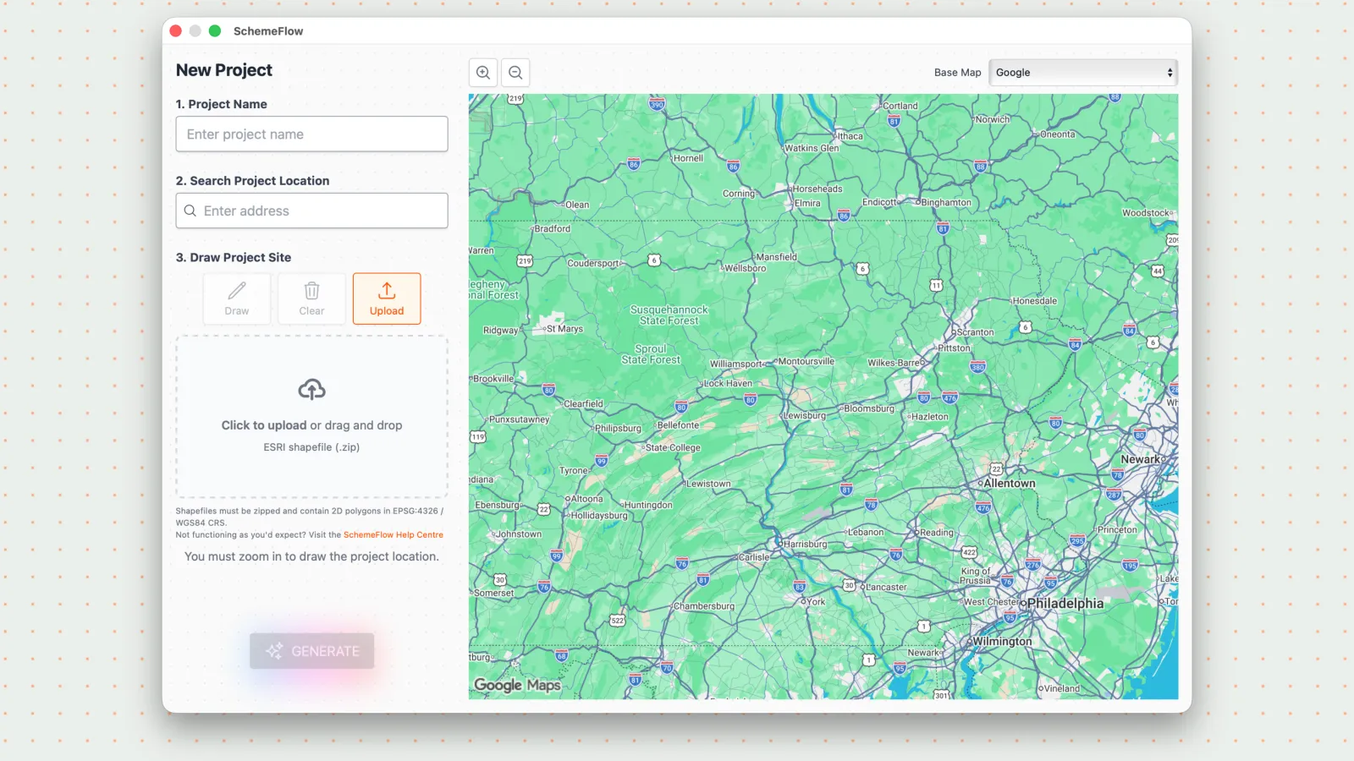Click the '3. Draw Project Site' label
The width and height of the screenshot is (1354, 761).
click(x=234, y=258)
